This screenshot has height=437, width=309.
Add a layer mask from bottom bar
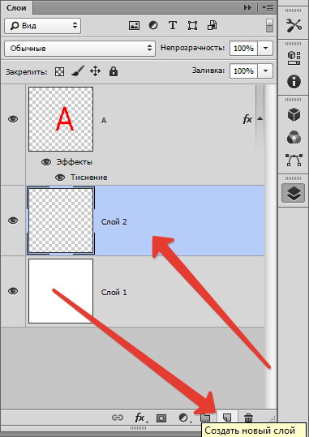pos(161,418)
